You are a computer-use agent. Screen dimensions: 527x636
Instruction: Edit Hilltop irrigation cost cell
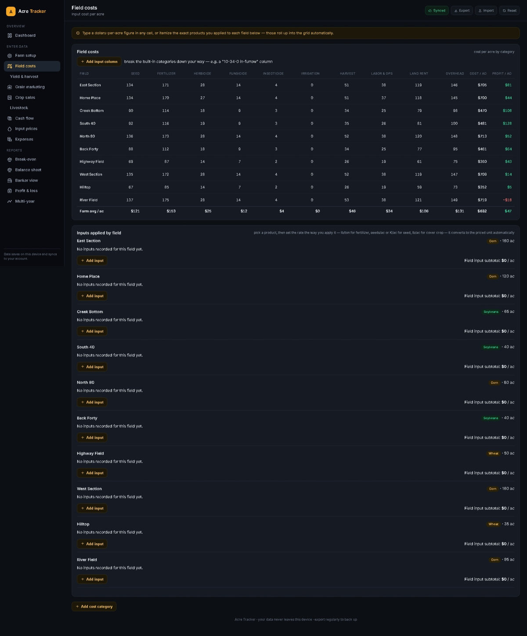(312, 187)
